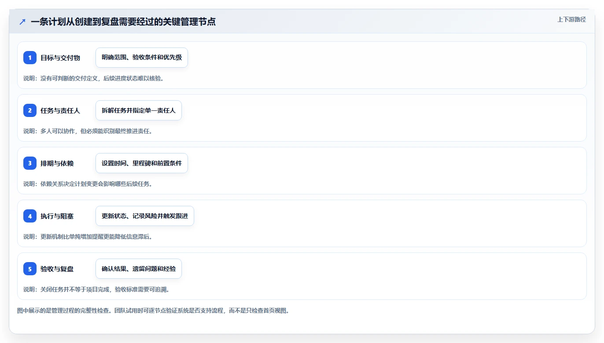
Task: Click step number badge 4
Action: [x=30, y=216]
